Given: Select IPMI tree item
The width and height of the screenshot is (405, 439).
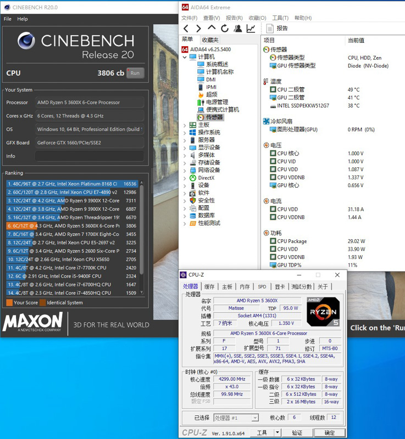Looking at the screenshot, I should pyautogui.click(x=212, y=87).
